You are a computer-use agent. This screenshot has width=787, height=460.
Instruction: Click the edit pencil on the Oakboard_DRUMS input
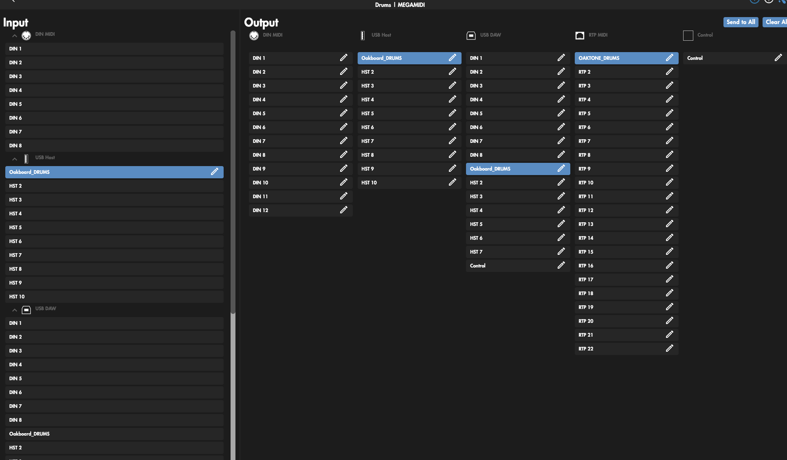pyautogui.click(x=214, y=172)
